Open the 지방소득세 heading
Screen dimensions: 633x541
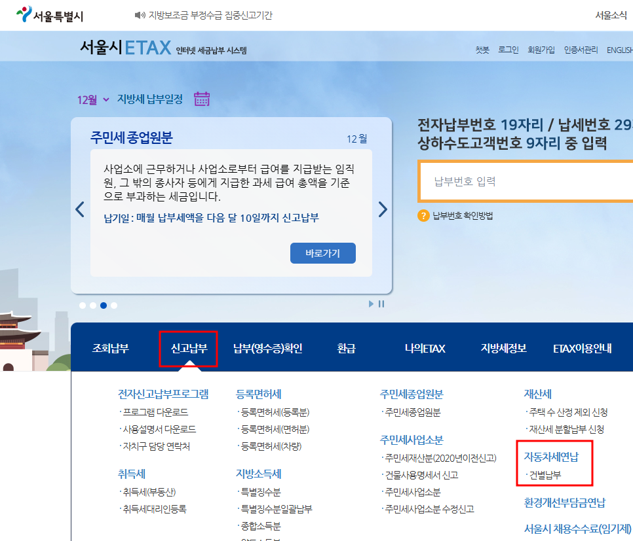click(259, 474)
